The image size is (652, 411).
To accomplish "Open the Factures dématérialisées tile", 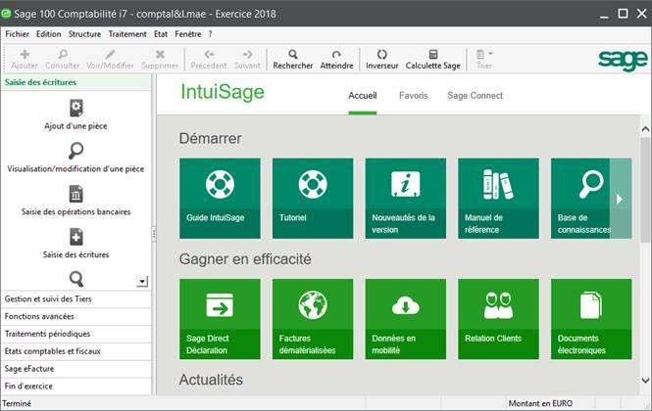I will (313, 319).
